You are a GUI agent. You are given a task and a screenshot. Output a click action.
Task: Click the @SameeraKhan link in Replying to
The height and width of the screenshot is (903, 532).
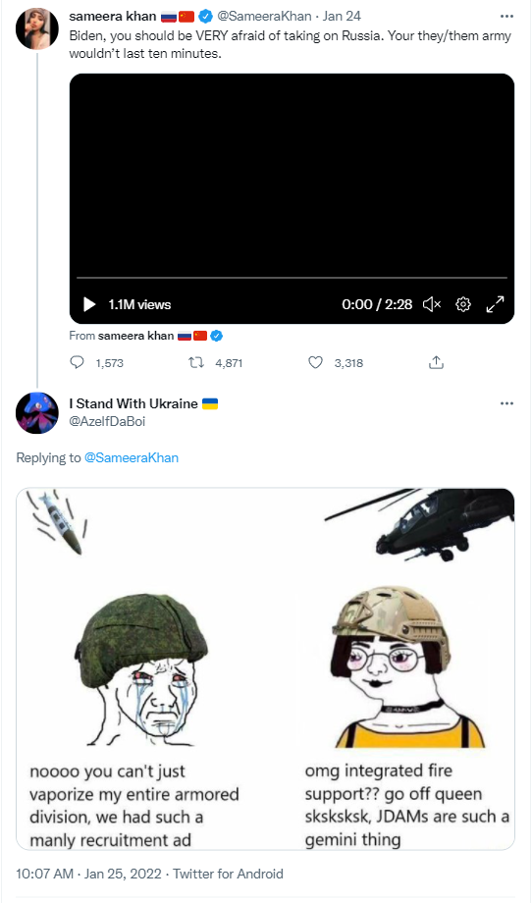[x=132, y=457]
